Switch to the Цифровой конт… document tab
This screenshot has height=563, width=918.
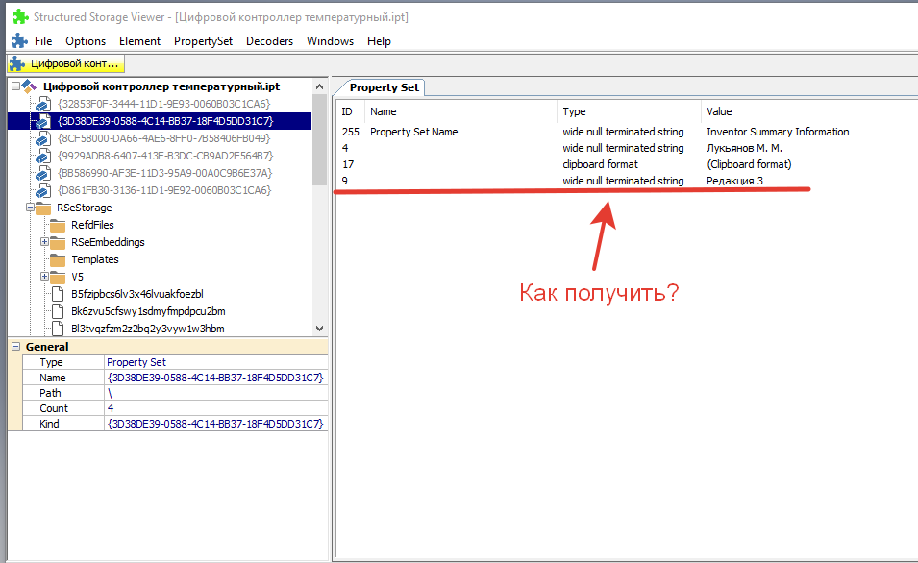[x=65, y=63]
